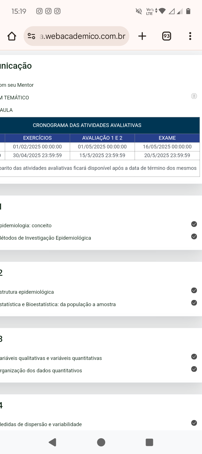This screenshot has width=202, height=454.
Task: Open Medidas de dispersão e variabilidade lesson
Action: [41, 424]
